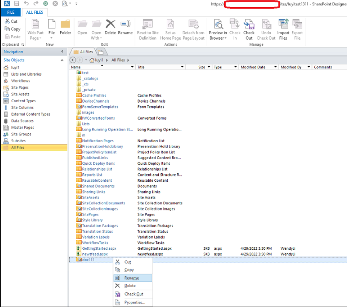
Task: Choose Rename from context menu
Action: (133, 278)
